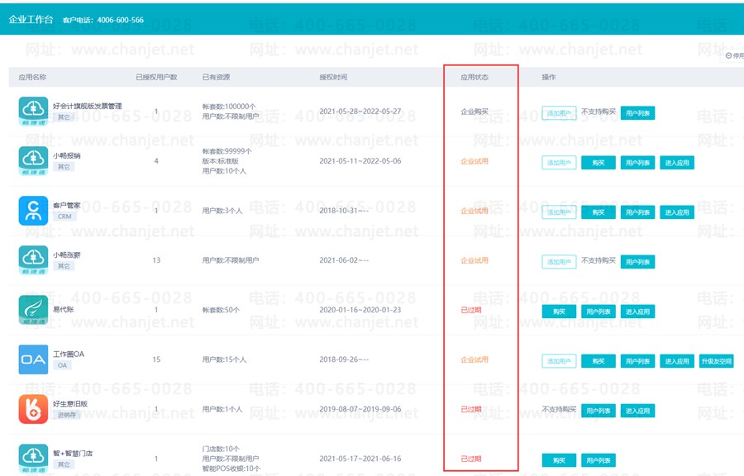Click 帐套数:50个 in 易代账 row
Screen dimensions: 744x476
click(221, 310)
